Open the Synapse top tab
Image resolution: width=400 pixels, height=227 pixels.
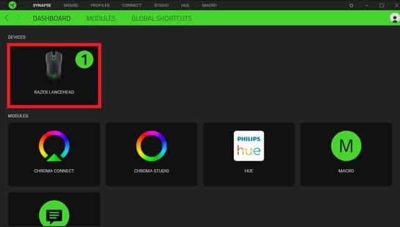[42, 6]
